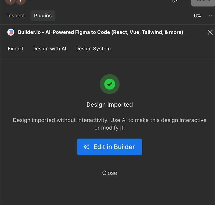Screen dimensions: 215x205
Task: Open the 6% zoom level dropdown
Action: coord(203,16)
